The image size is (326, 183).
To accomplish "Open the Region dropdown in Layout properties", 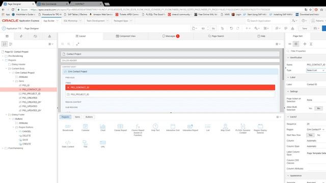I will [x=316, y=130].
